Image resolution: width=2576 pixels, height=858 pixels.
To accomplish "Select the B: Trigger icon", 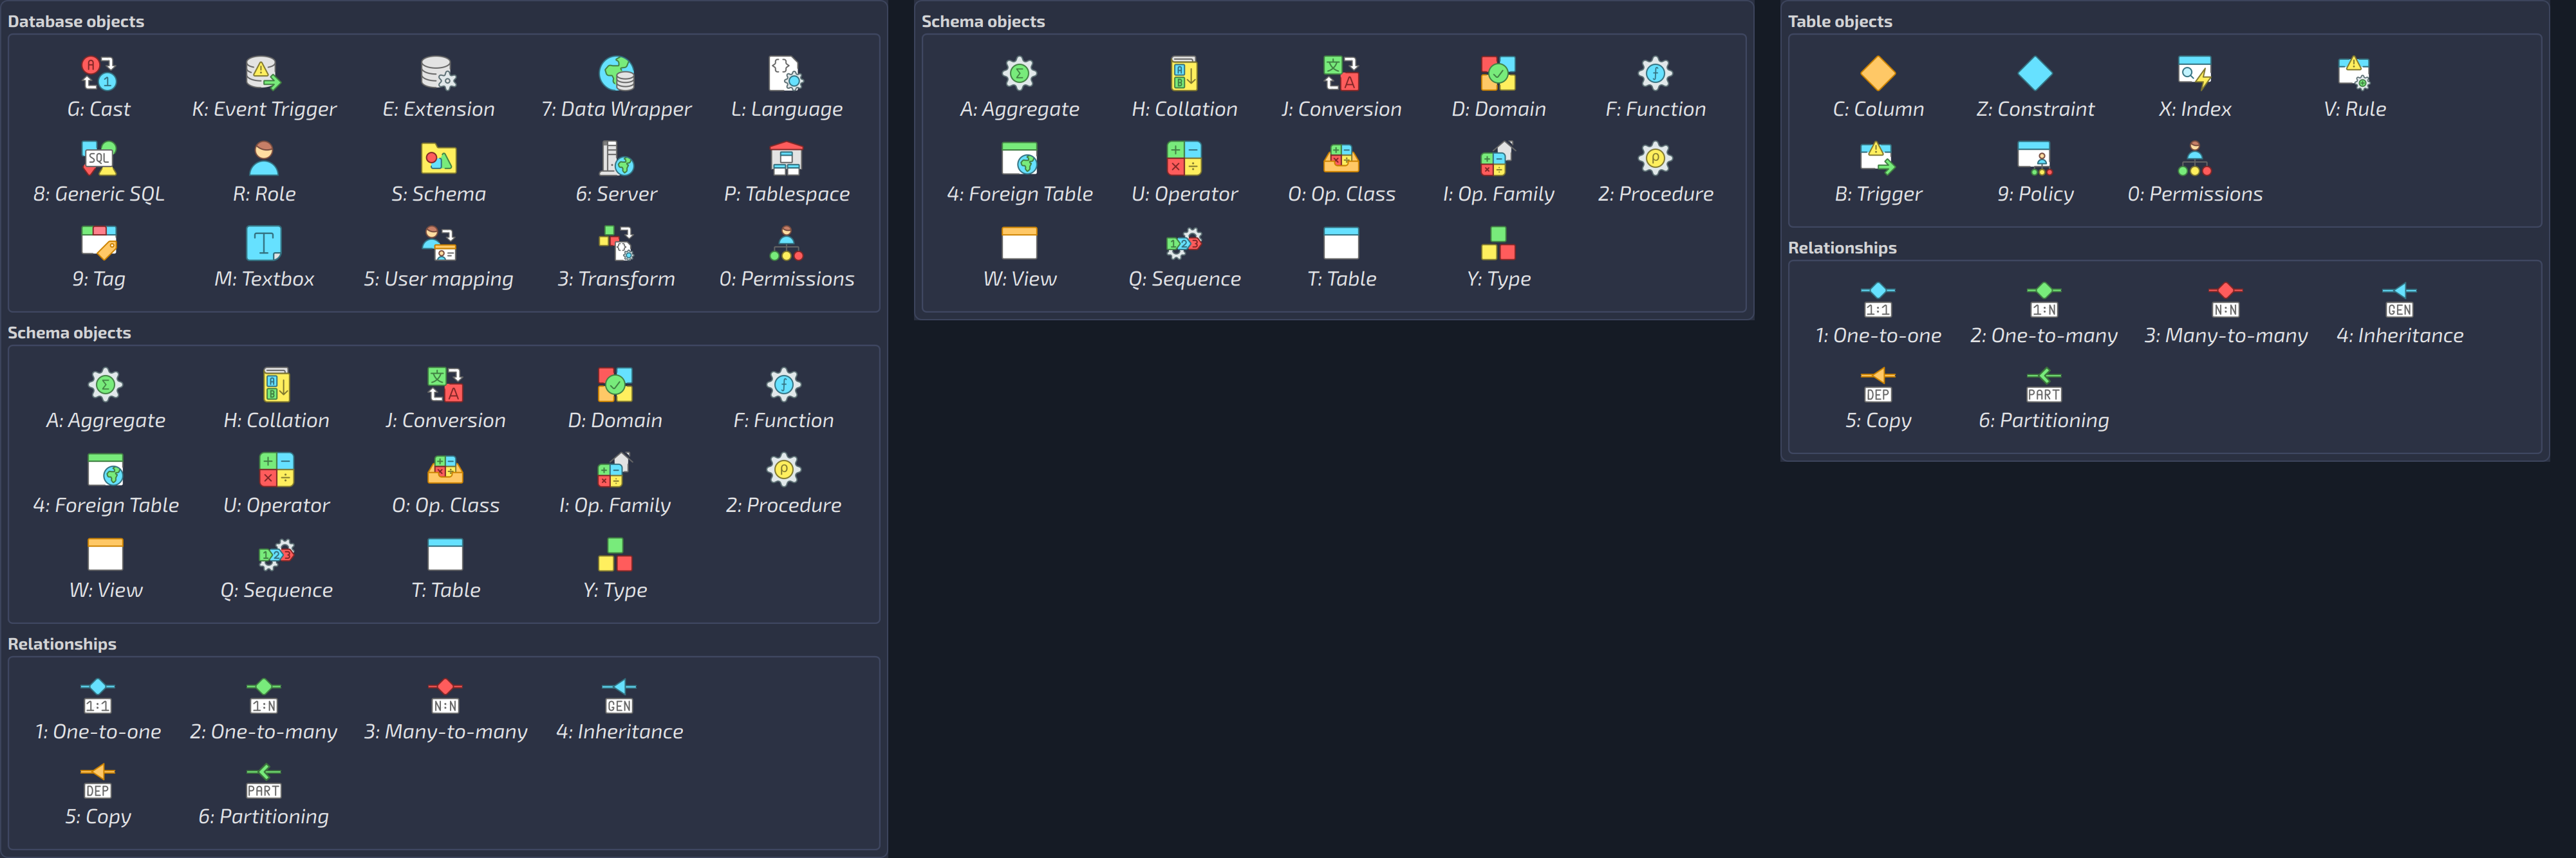I will tap(1878, 159).
